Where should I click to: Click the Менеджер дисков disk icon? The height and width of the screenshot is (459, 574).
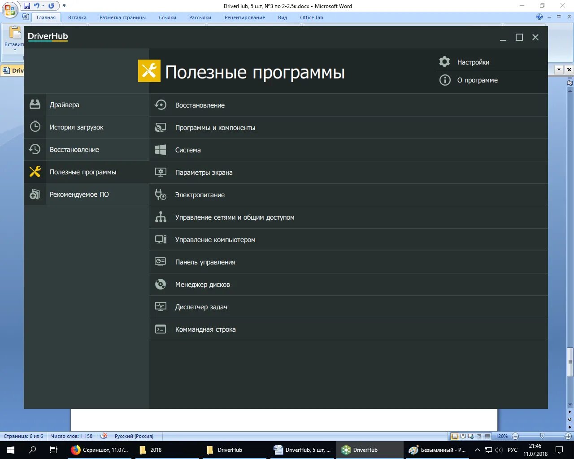point(161,284)
